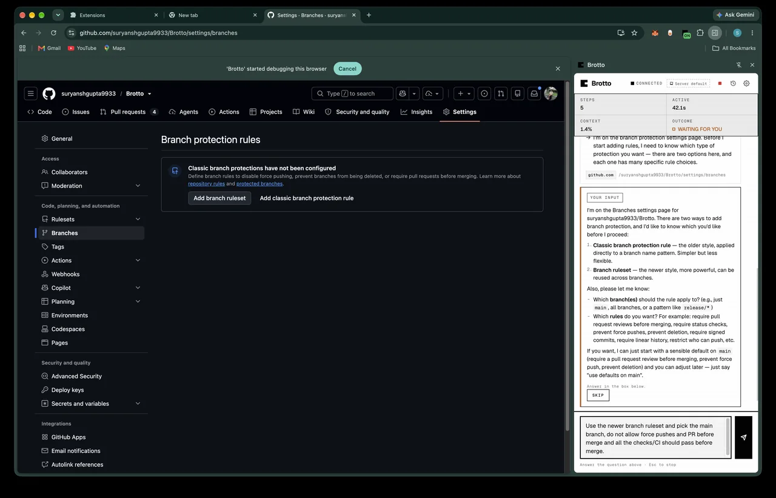Open All Bookmarks folder
This screenshot has width=776, height=498.
click(734, 48)
